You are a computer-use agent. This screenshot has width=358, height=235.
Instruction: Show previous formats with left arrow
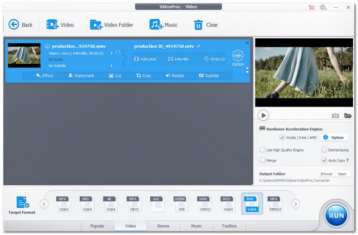click(x=44, y=204)
